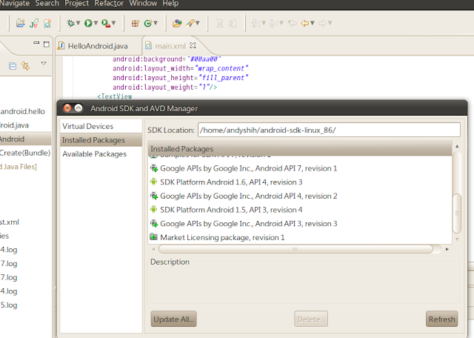Select Google APIs Android API 4, revision 2
Screen dimensions: 474x338
300,196
